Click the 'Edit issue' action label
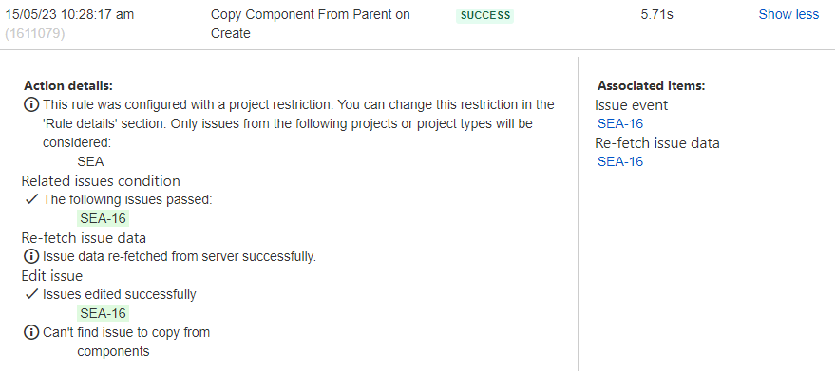835x371 pixels. pos(51,276)
